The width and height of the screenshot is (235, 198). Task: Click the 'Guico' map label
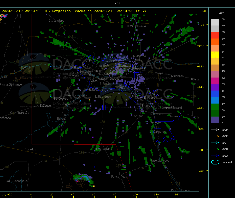point(159,73)
